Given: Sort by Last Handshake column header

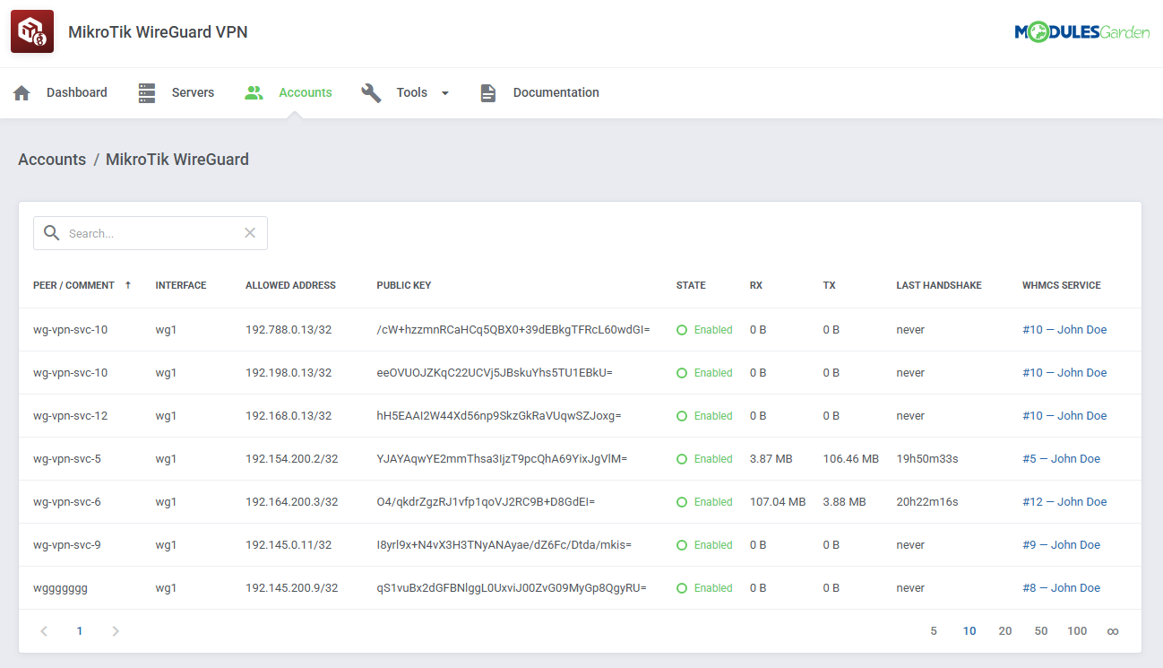Looking at the screenshot, I should coord(939,285).
